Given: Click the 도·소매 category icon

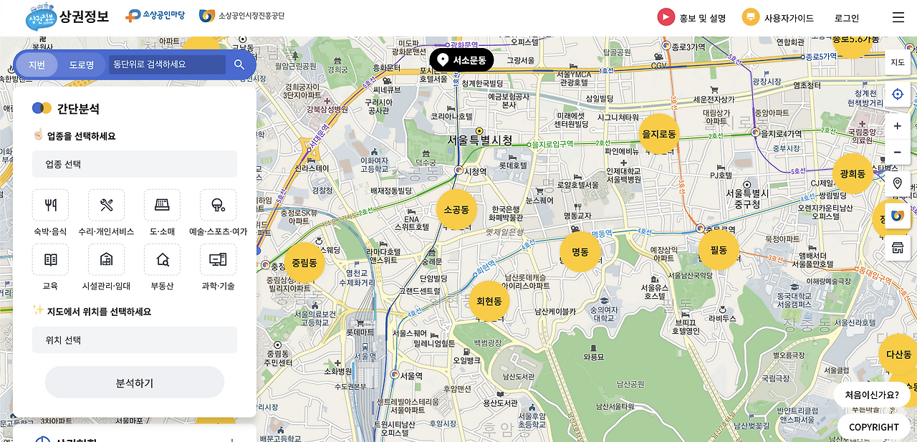Looking at the screenshot, I should click(162, 206).
